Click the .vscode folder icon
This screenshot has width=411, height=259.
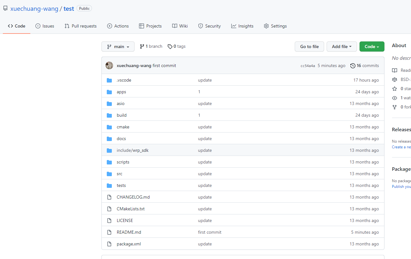click(x=109, y=80)
